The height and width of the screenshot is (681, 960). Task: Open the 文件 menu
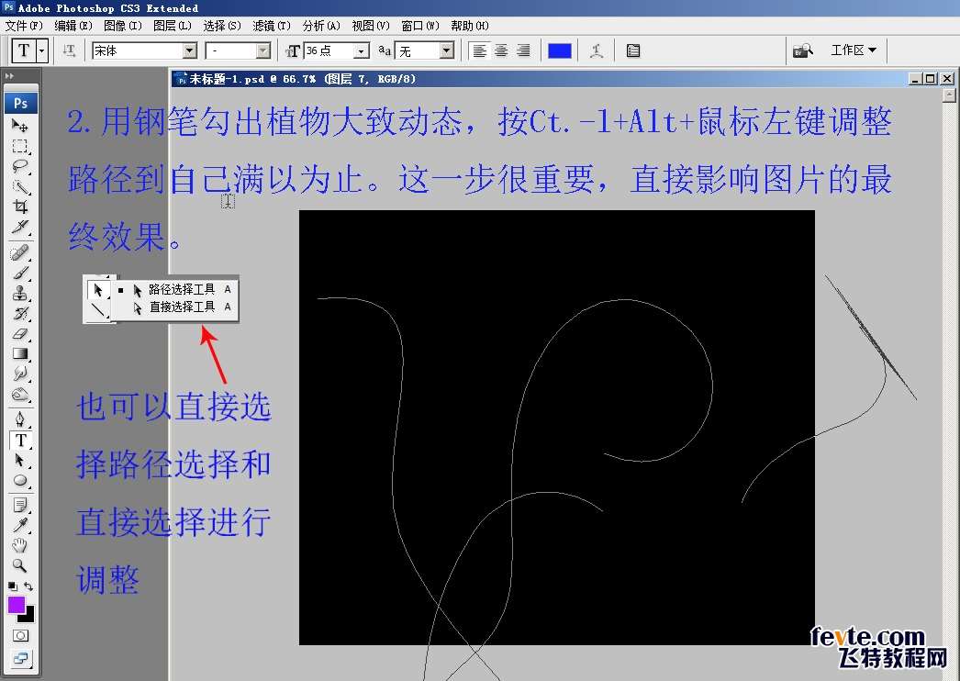pos(24,26)
